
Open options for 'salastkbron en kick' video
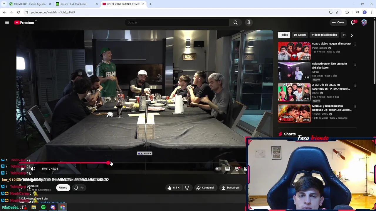[355, 64]
